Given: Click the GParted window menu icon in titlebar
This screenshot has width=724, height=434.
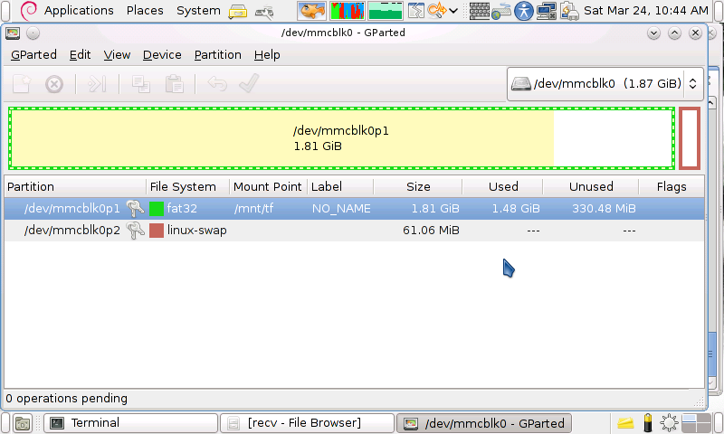Looking at the screenshot, I should point(13,33).
